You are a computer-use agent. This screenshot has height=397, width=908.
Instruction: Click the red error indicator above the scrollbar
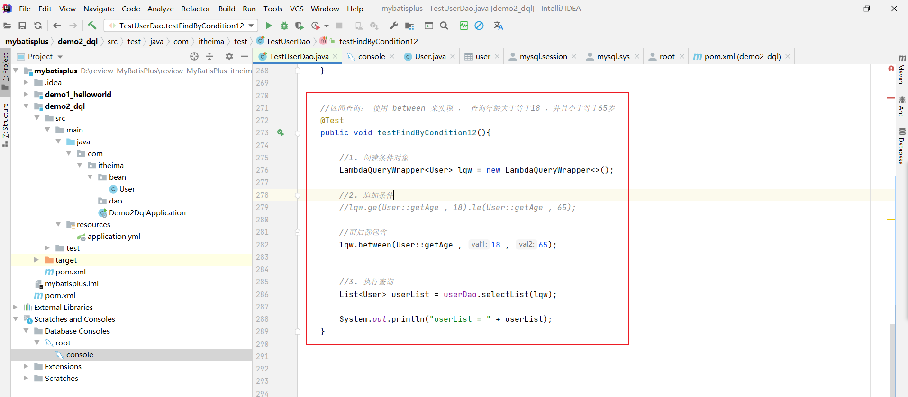tap(891, 69)
